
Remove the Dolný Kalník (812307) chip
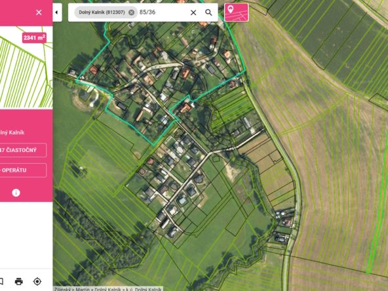pos(131,12)
